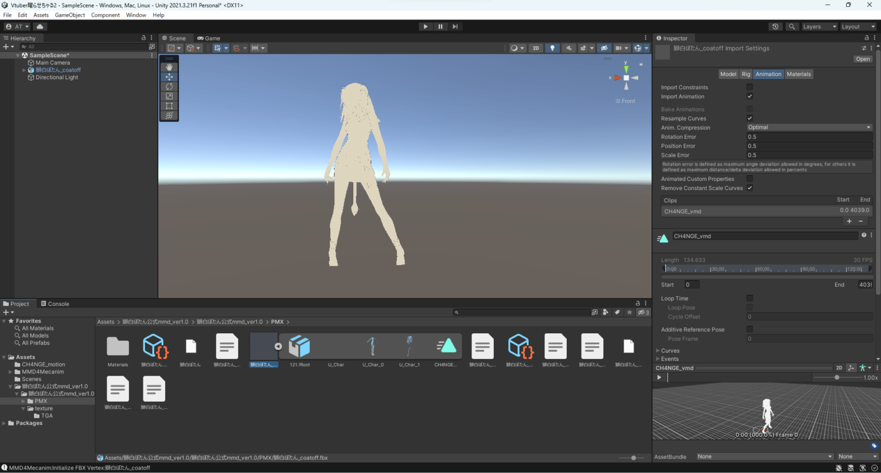881x473 pixels.
Task: Adjust the preview playback speed slider
Action: click(x=837, y=377)
